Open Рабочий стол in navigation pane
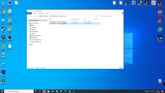This screenshot has width=165, height=93. (x=35, y=37)
